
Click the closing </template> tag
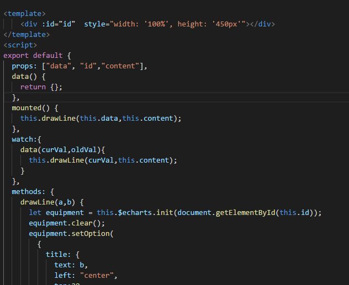[x=27, y=35]
